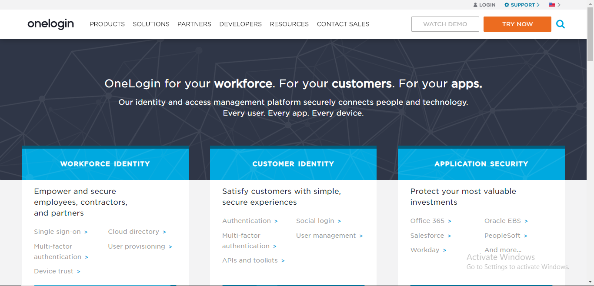Viewport: 594px width, 286px height.
Task: Open the Single sign-on link
Action: point(61,232)
